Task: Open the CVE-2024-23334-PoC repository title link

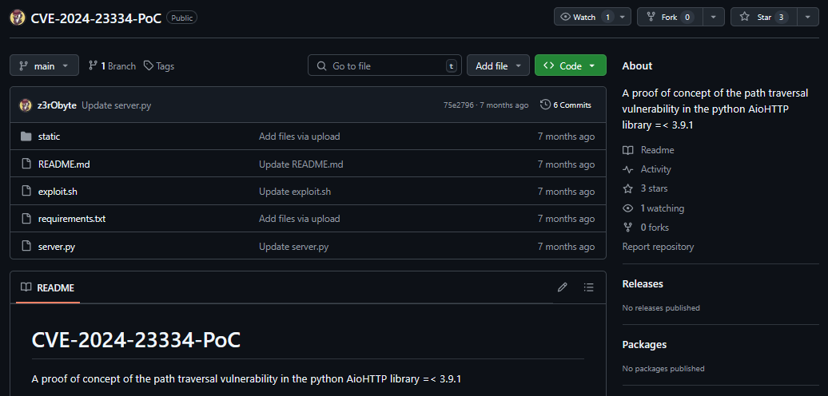Action: pyautogui.click(x=96, y=18)
